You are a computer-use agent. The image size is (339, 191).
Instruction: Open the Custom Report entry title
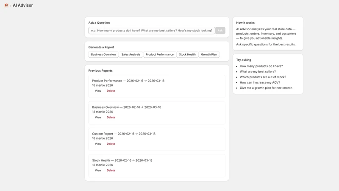[x=124, y=134]
